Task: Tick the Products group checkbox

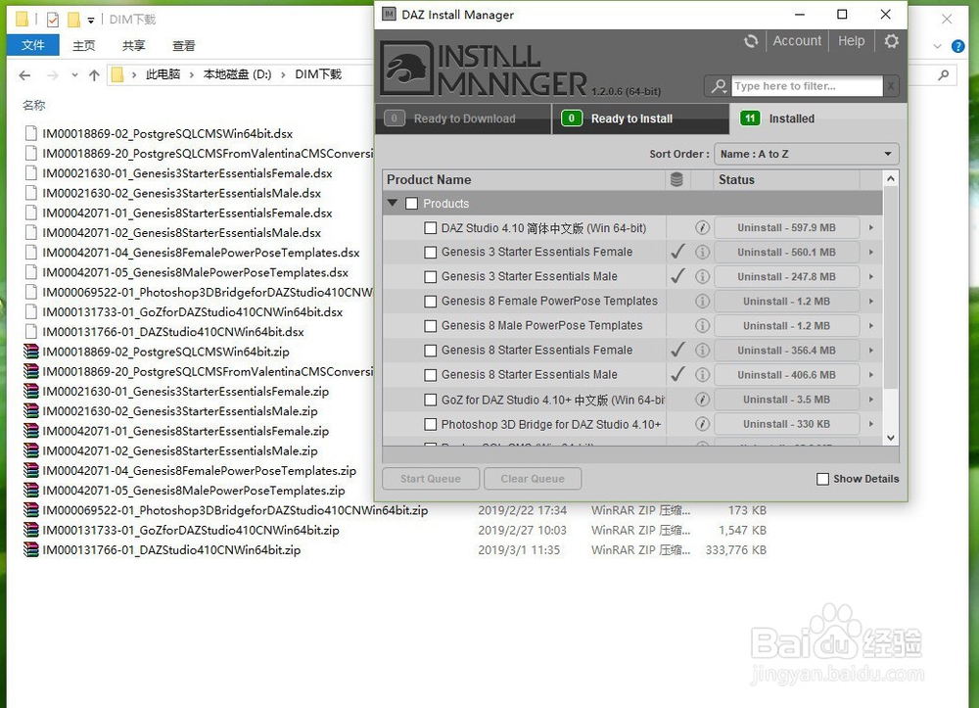Action: [x=411, y=204]
